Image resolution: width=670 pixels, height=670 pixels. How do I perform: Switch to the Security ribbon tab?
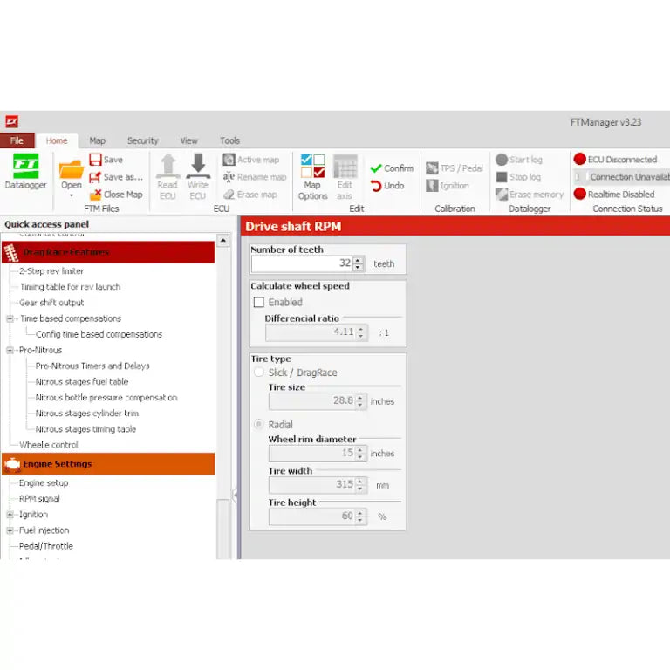(142, 140)
